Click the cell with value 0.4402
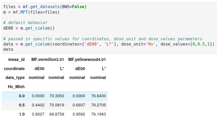 pos(38,105)
